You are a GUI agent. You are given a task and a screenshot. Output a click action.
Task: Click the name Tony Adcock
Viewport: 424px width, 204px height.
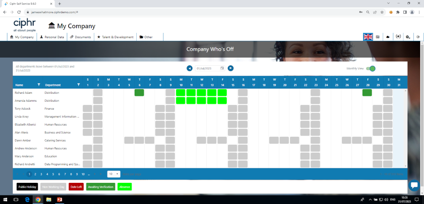22,109
